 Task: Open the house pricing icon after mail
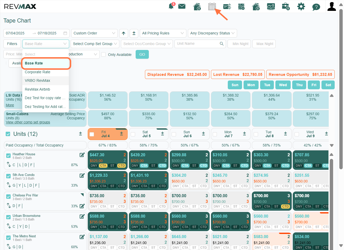pos(197,6)
